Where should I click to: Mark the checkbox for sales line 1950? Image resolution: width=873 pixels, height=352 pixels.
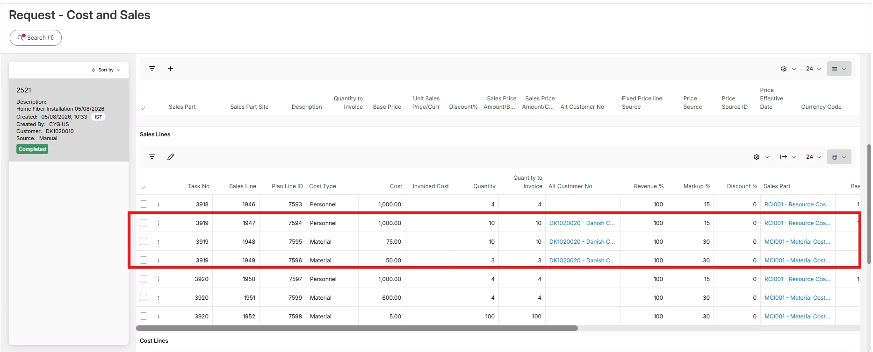click(x=144, y=279)
